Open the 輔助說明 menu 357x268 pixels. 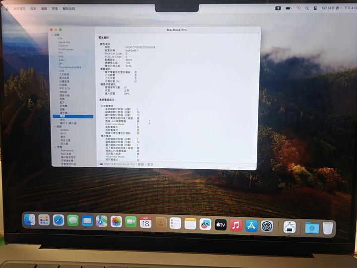tap(69, 8)
